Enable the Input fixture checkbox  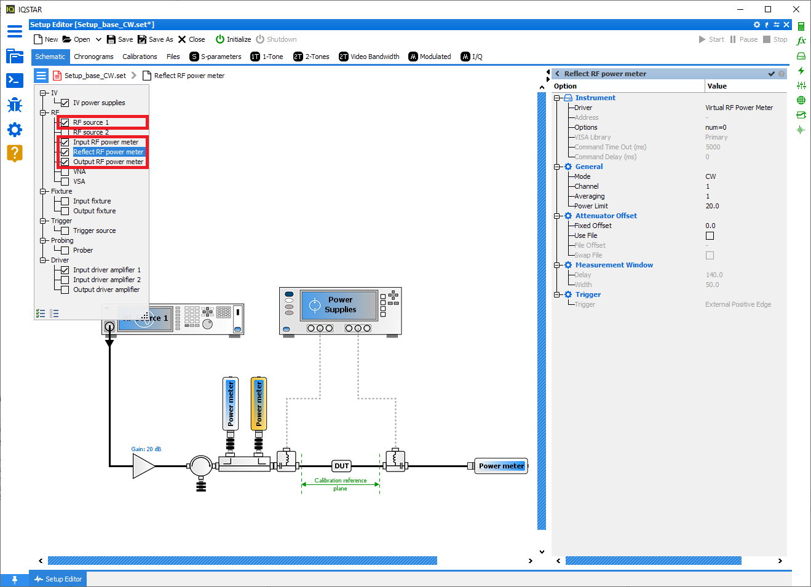click(65, 202)
